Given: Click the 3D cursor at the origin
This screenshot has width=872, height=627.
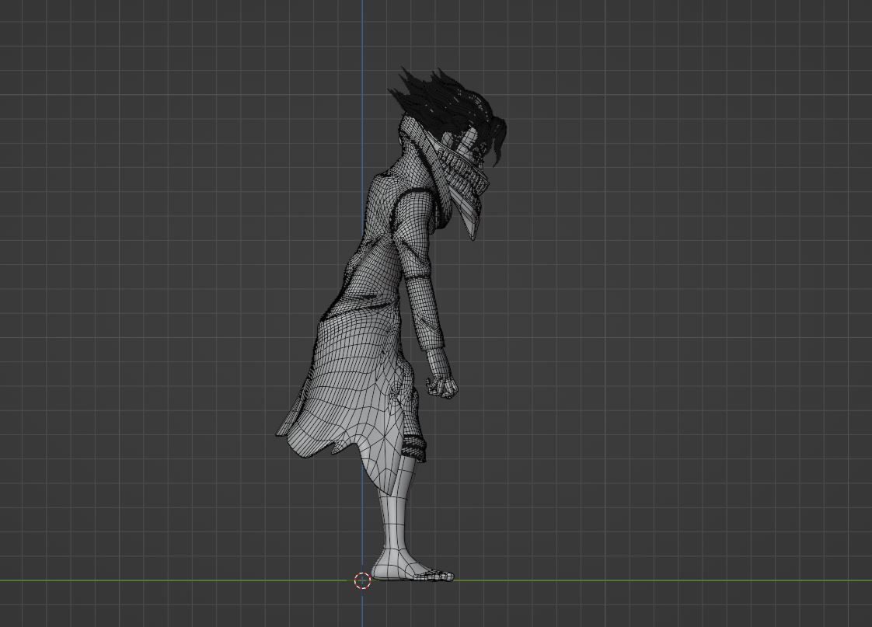Looking at the screenshot, I should click(x=363, y=580).
